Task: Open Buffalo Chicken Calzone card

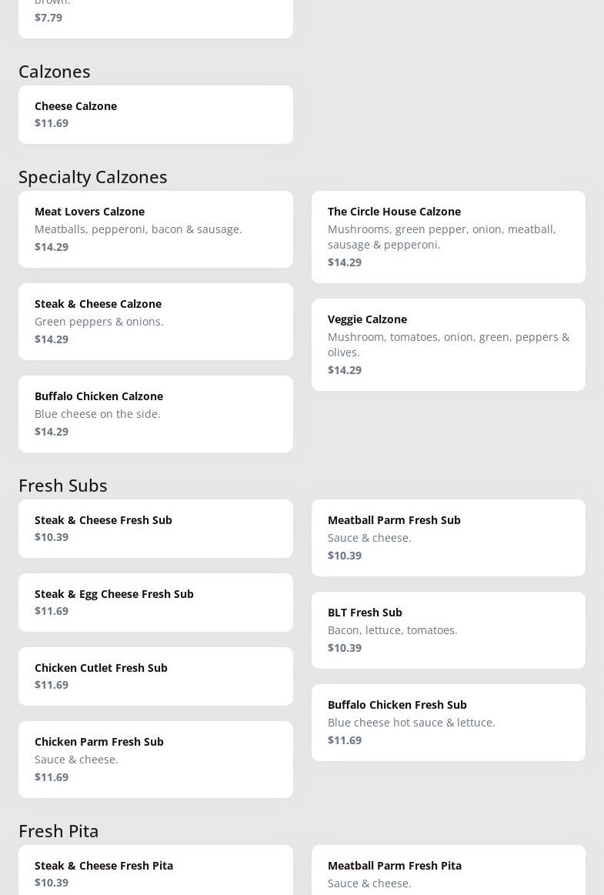Action: [x=155, y=414]
